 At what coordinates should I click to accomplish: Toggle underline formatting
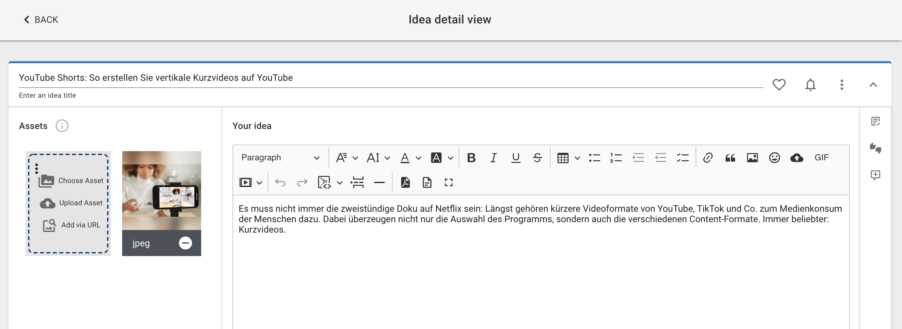click(x=515, y=158)
